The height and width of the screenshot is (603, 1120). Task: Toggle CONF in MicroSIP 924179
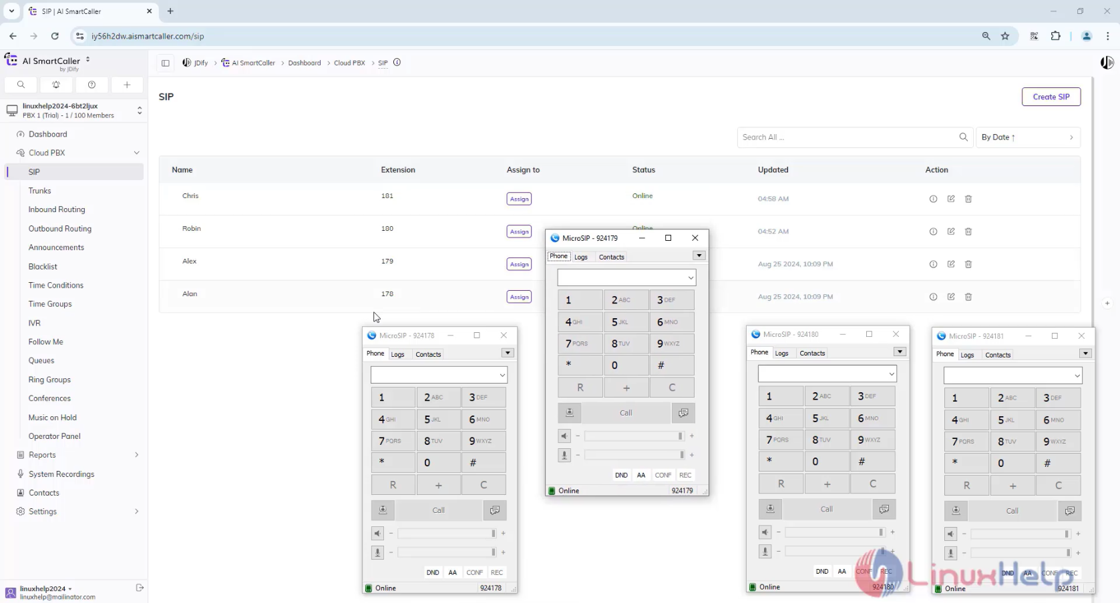click(663, 475)
